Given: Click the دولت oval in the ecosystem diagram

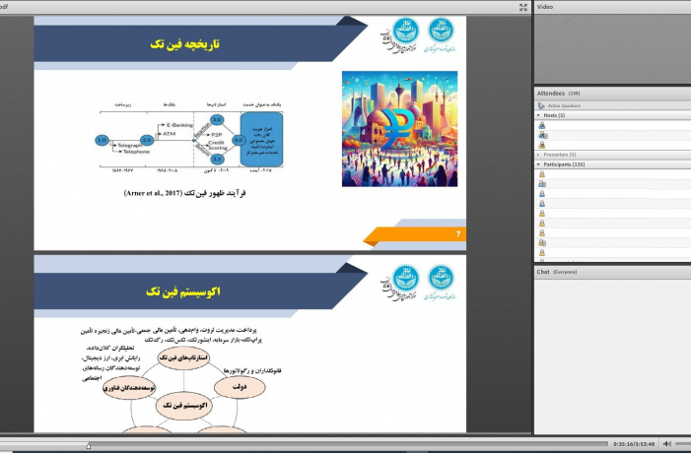Looking at the screenshot, I should 240,387.
